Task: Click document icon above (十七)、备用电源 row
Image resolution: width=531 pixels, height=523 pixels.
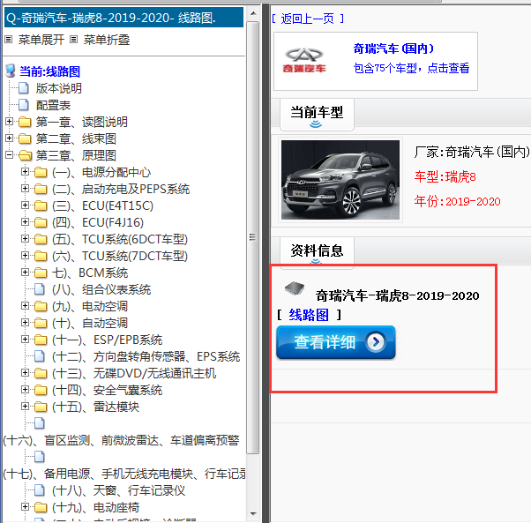Action: [x=40, y=457]
